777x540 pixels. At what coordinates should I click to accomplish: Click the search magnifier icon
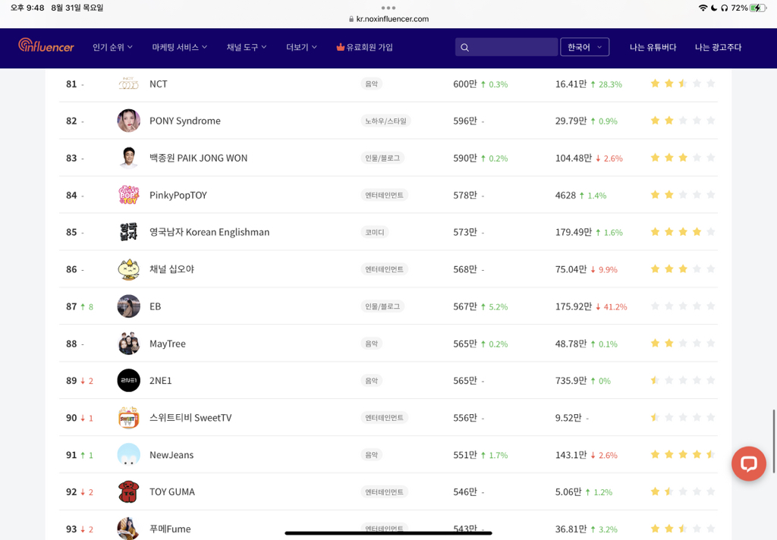pyautogui.click(x=464, y=48)
